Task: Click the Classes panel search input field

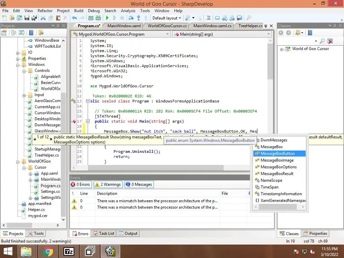Action: point(296,41)
